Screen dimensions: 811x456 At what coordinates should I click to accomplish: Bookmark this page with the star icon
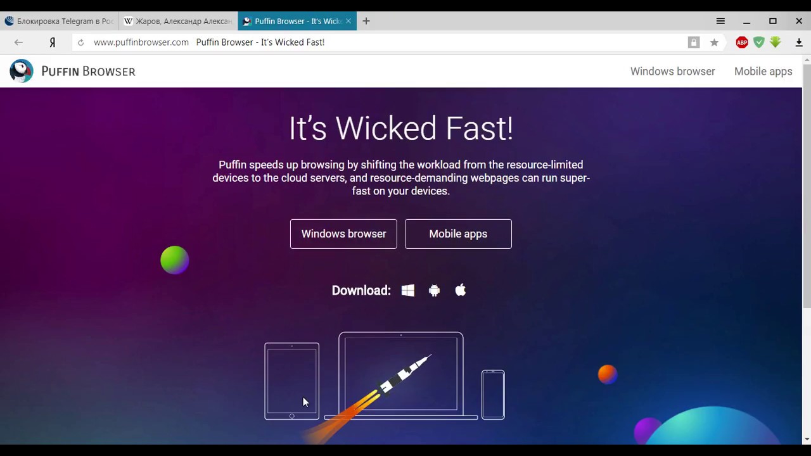tap(714, 42)
